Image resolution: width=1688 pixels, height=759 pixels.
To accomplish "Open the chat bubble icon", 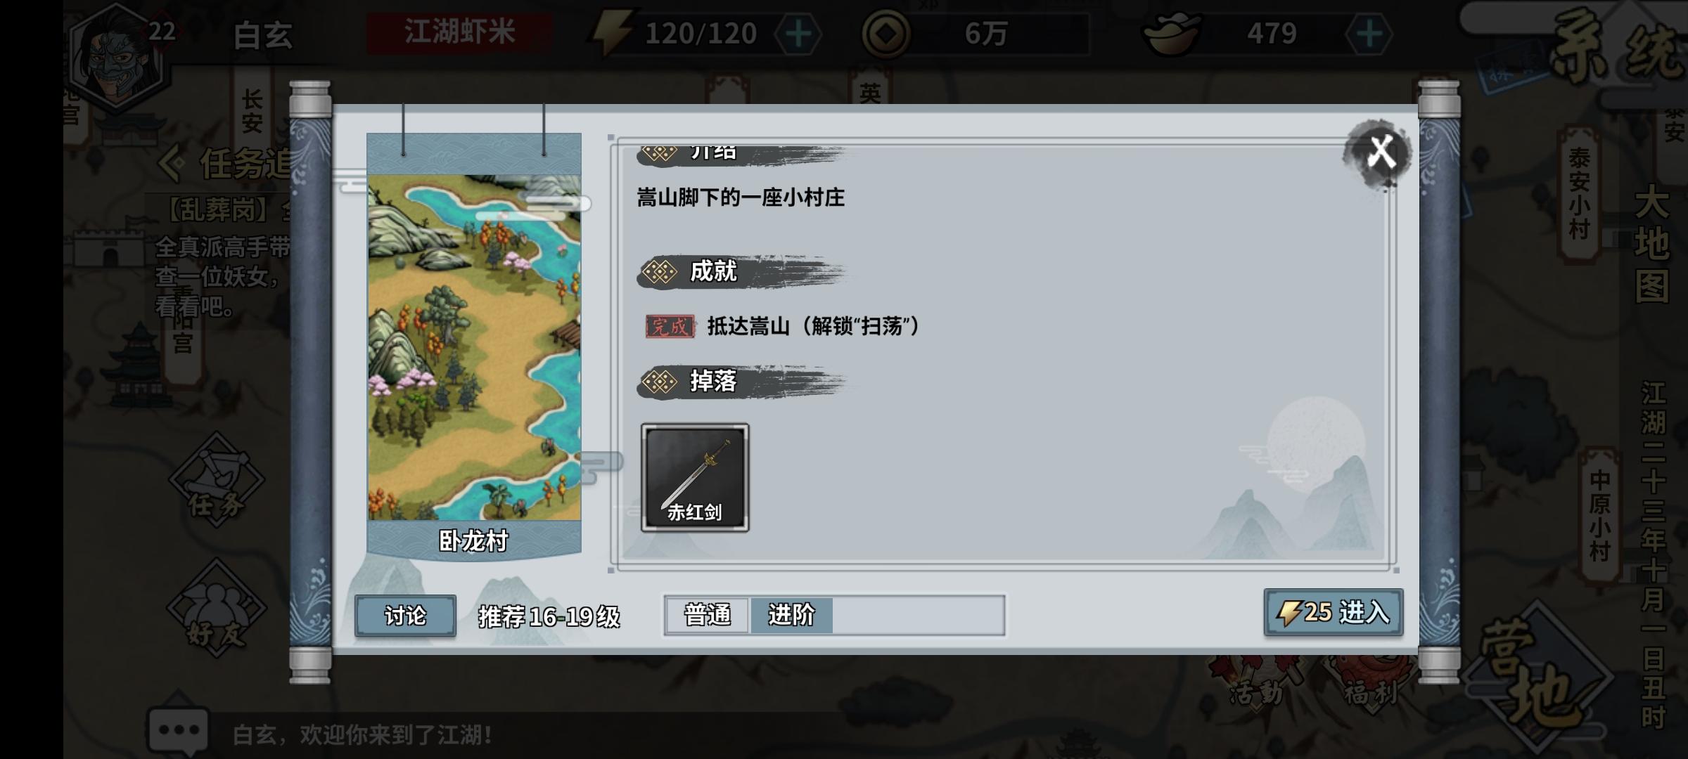I will (179, 731).
